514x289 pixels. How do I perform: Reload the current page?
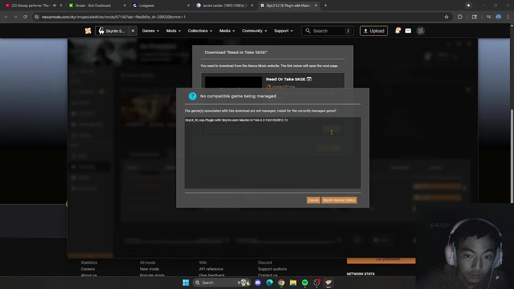(x=25, y=17)
